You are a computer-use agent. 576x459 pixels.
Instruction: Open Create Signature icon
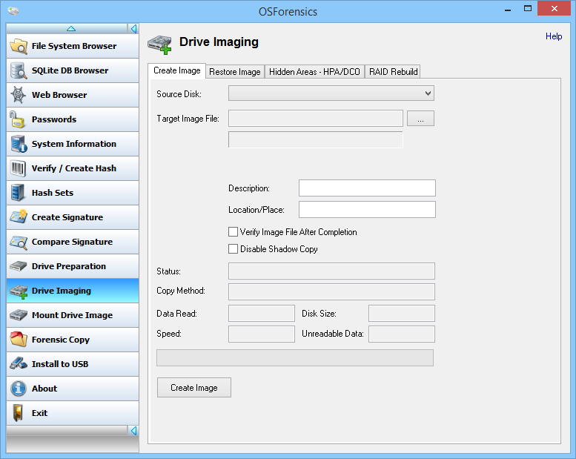(18, 217)
